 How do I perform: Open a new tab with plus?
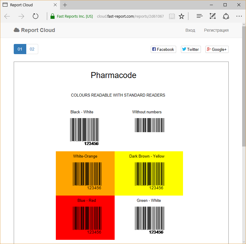coord(65,5)
